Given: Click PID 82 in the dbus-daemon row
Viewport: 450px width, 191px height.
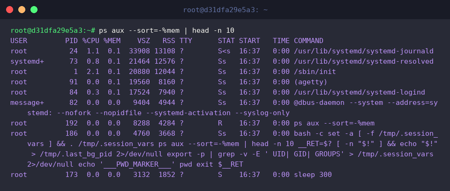Looking at the screenshot, I should pos(74,103).
